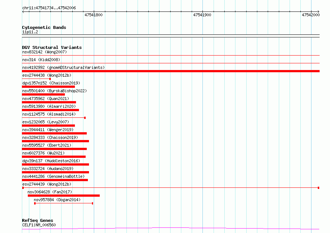Open the CELF1|NM_006560 gene label
The height and width of the screenshot is (233, 330).
click(39, 225)
